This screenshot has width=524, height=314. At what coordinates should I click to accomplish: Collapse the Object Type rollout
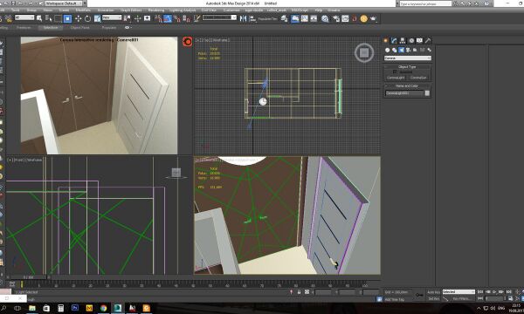click(407, 67)
